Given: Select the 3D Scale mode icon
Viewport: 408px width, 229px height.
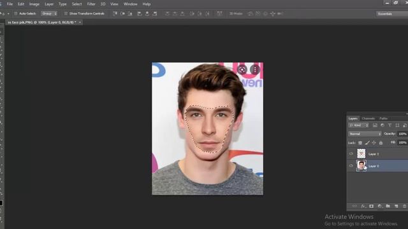Looking at the screenshot, I should point(280,13).
